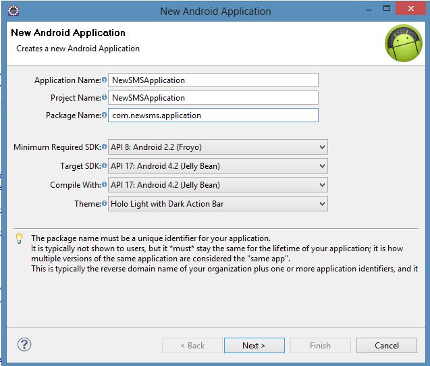Click info icon beside Target SDK

[105, 166]
